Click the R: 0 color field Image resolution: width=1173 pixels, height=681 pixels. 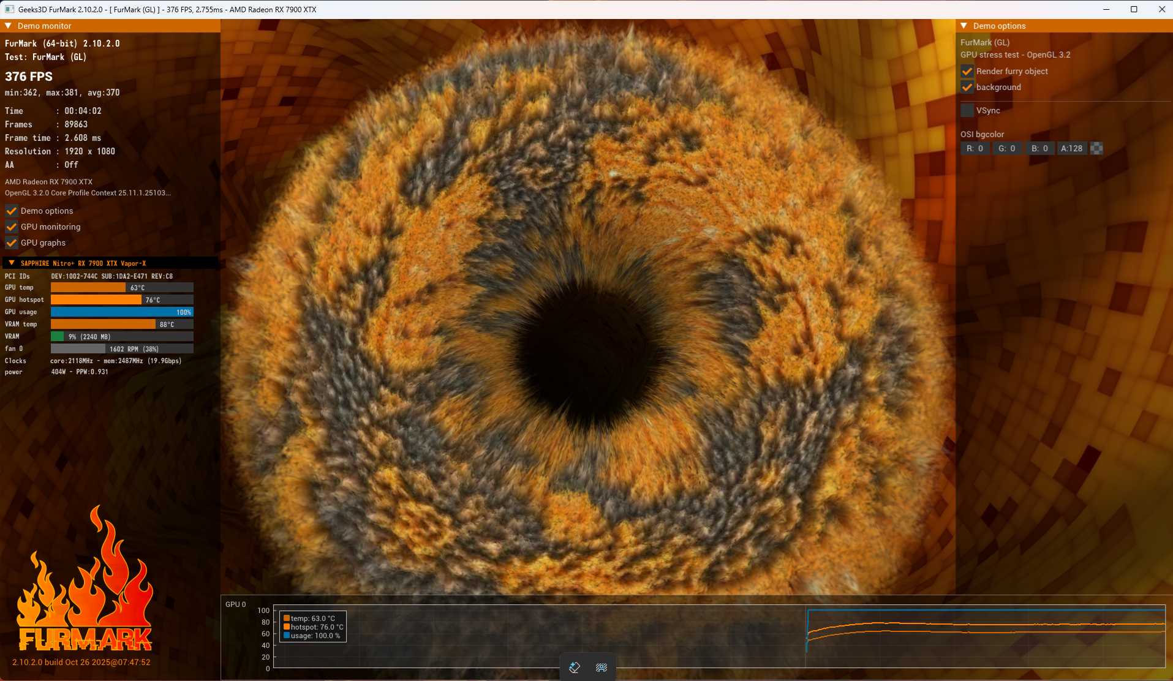coord(975,148)
